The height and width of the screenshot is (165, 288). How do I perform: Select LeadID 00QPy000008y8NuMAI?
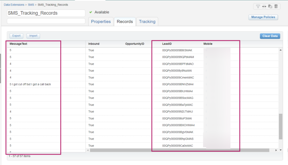pos(177,71)
